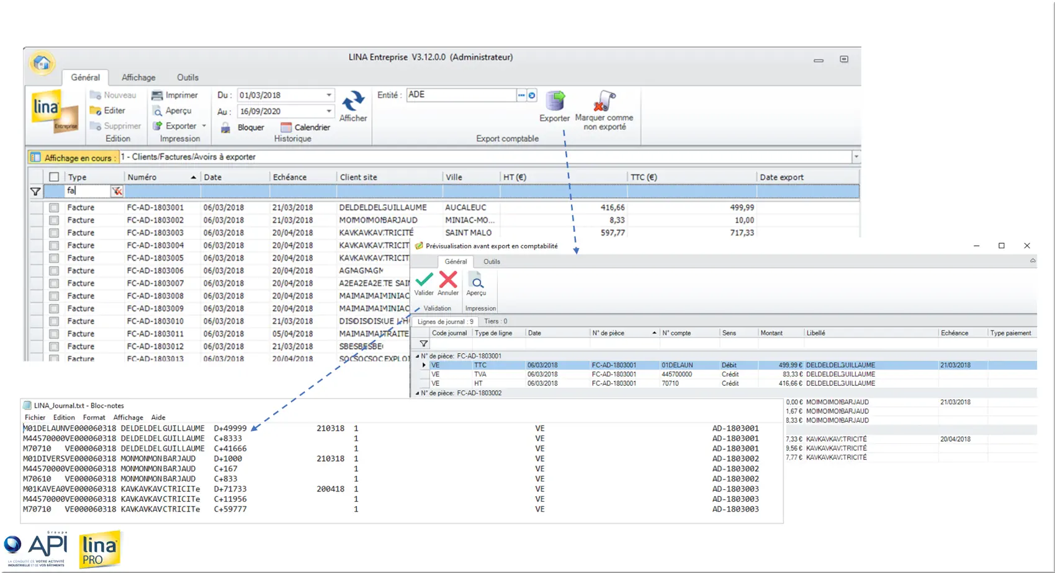Select the Lignes de journal : 9 tab

pos(445,321)
